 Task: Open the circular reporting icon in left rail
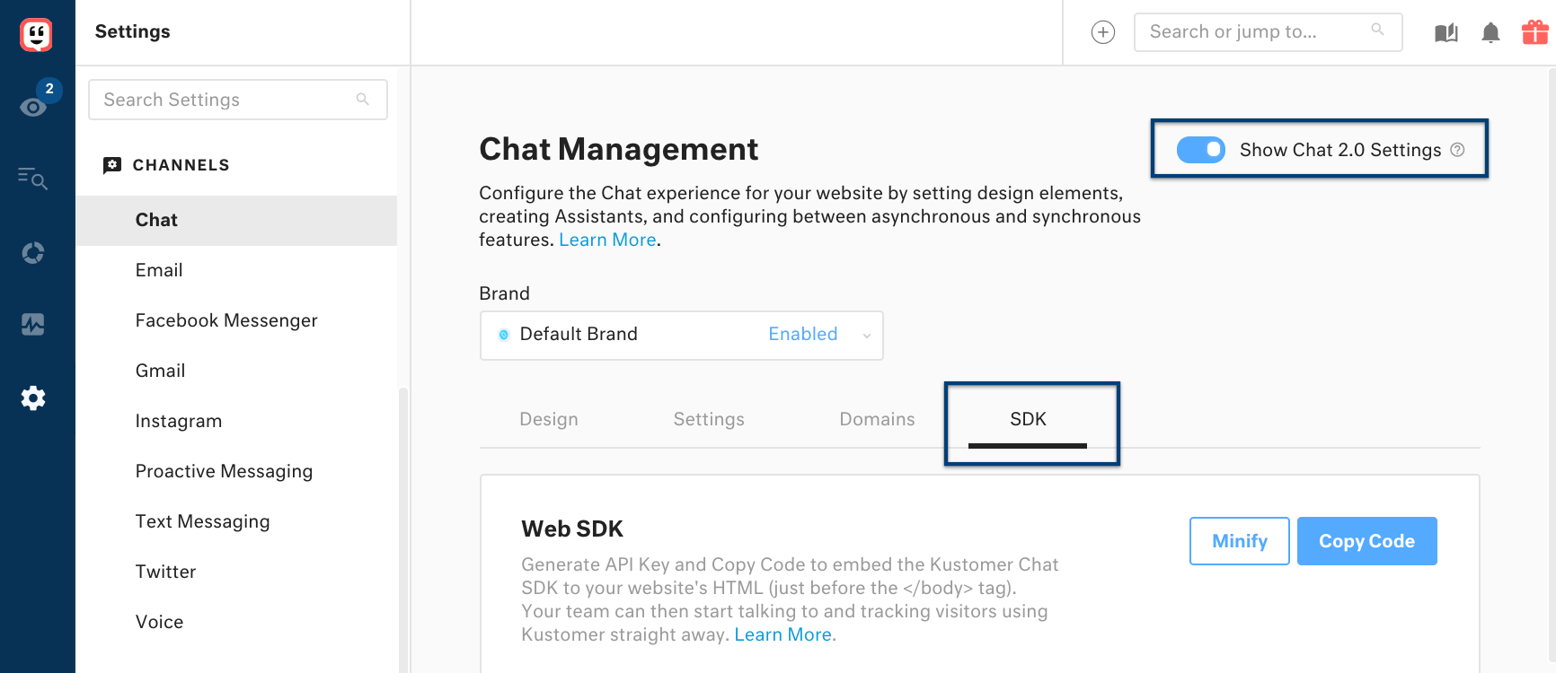[x=33, y=253]
